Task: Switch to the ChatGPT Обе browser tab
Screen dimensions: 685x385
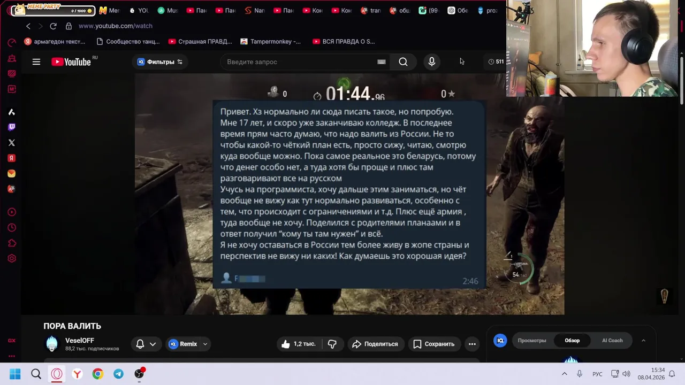Action: 457,10
